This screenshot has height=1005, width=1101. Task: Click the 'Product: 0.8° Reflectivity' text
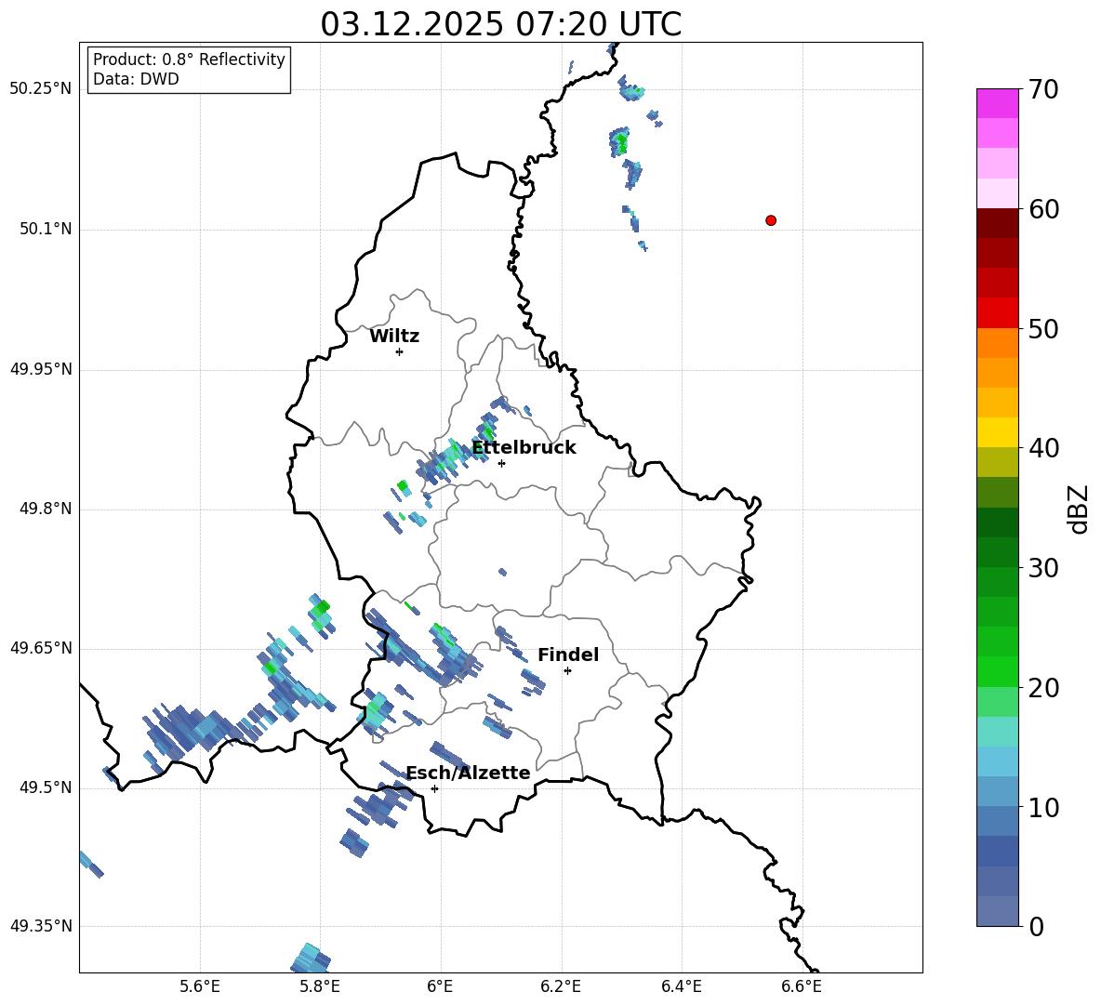[189, 60]
